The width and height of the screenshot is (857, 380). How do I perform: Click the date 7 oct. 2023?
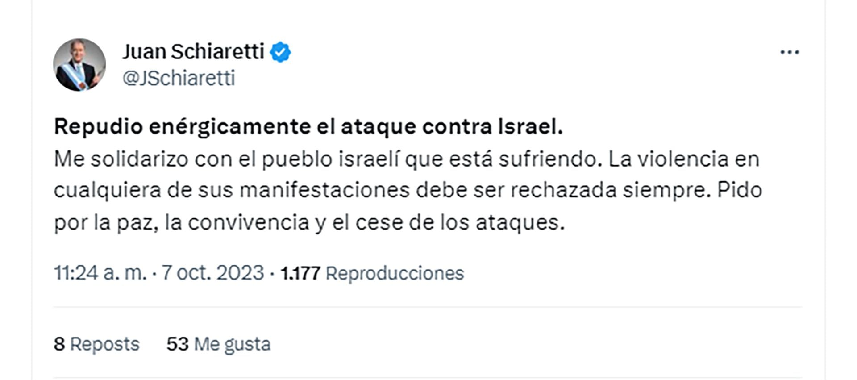click(212, 273)
